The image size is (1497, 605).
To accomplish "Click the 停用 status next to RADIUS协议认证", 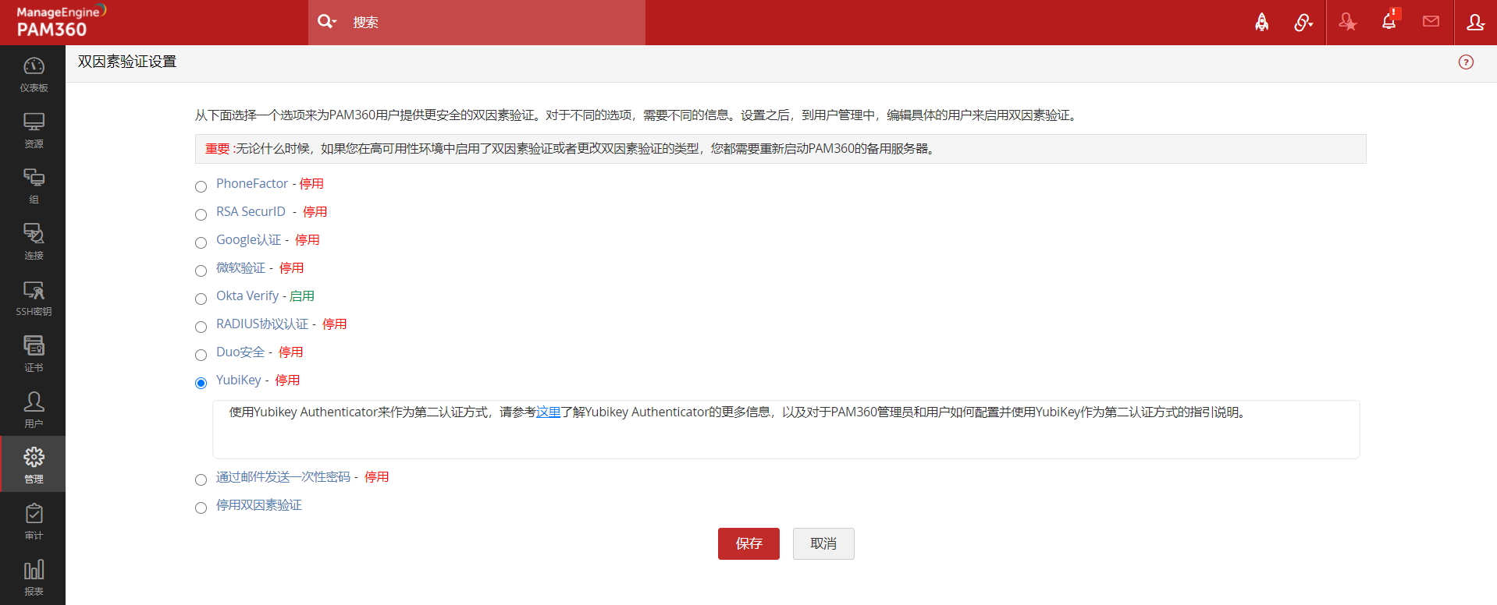I will [334, 324].
